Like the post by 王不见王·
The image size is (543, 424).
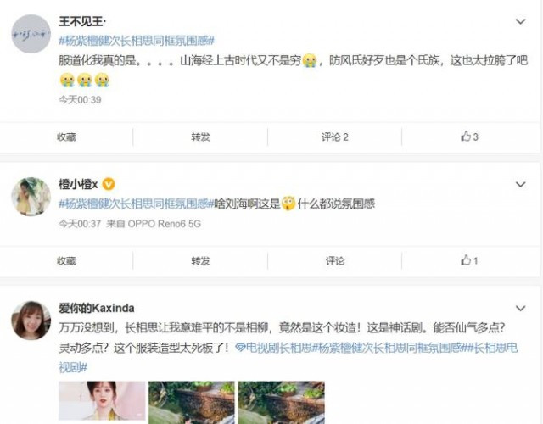[x=469, y=137]
